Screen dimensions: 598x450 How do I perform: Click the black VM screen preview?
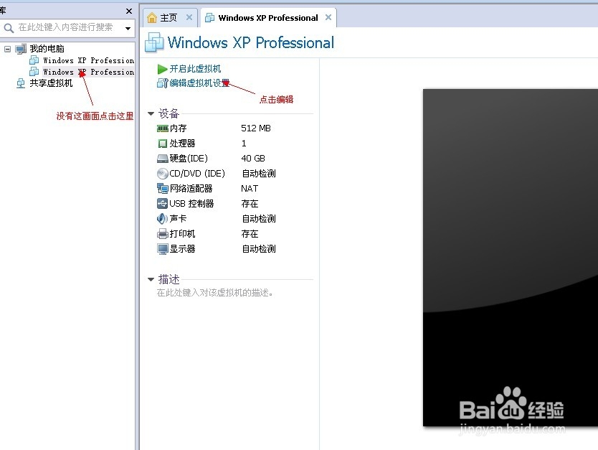(x=511, y=258)
